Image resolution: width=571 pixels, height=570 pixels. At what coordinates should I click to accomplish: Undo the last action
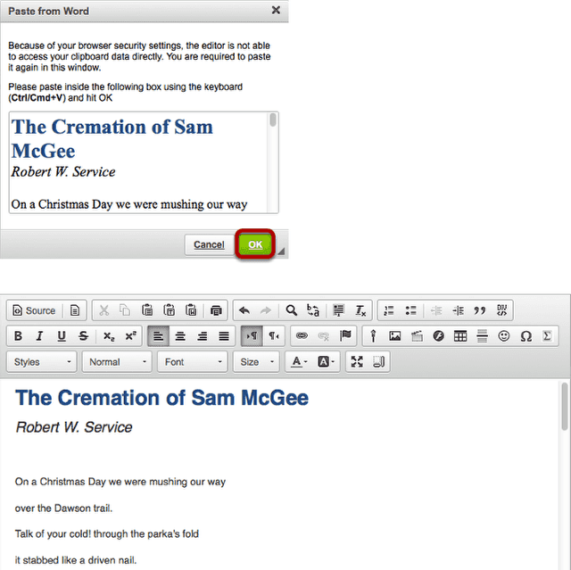pos(244,310)
